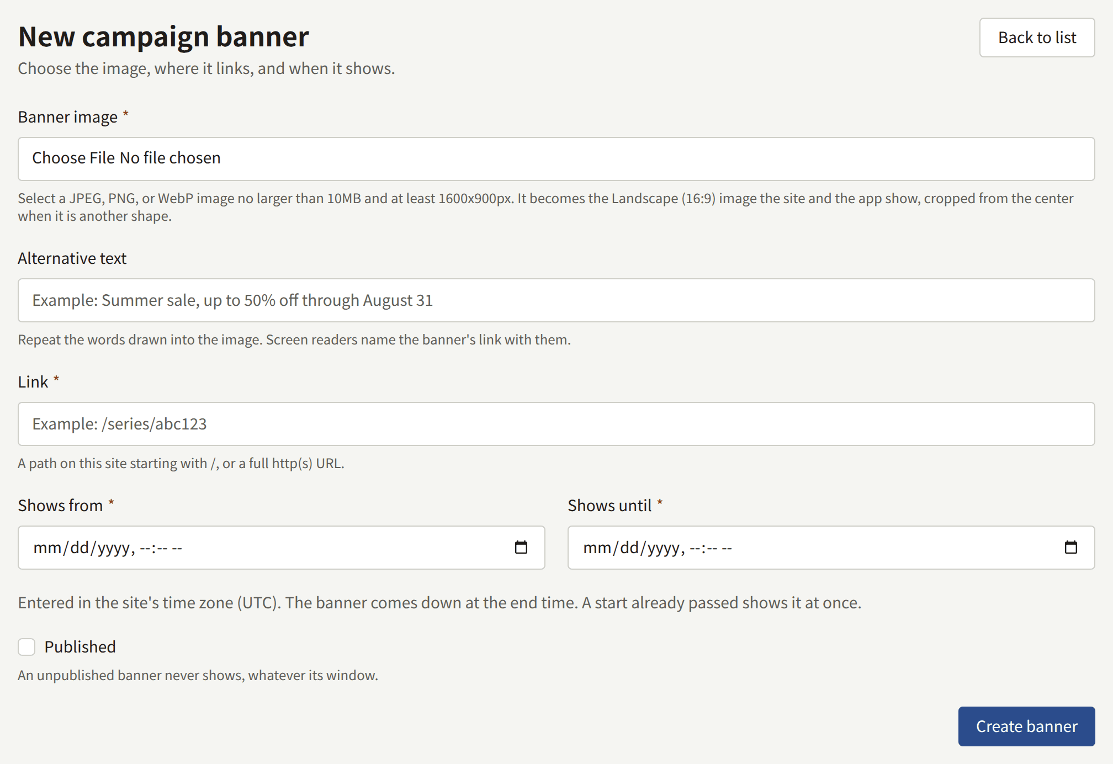Click help text about JPEG, PNG, or WebP
The height and width of the screenshot is (764, 1113).
click(x=545, y=207)
